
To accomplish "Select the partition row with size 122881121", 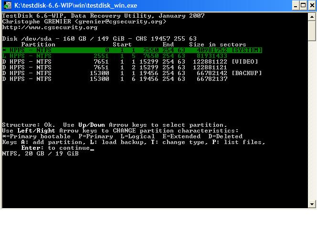I will pyautogui.click(x=115, y=67).
